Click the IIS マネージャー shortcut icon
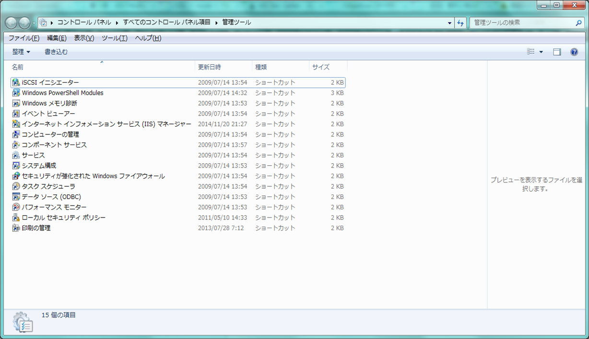This screenshot has width=589, height=339. coord(16,124)
